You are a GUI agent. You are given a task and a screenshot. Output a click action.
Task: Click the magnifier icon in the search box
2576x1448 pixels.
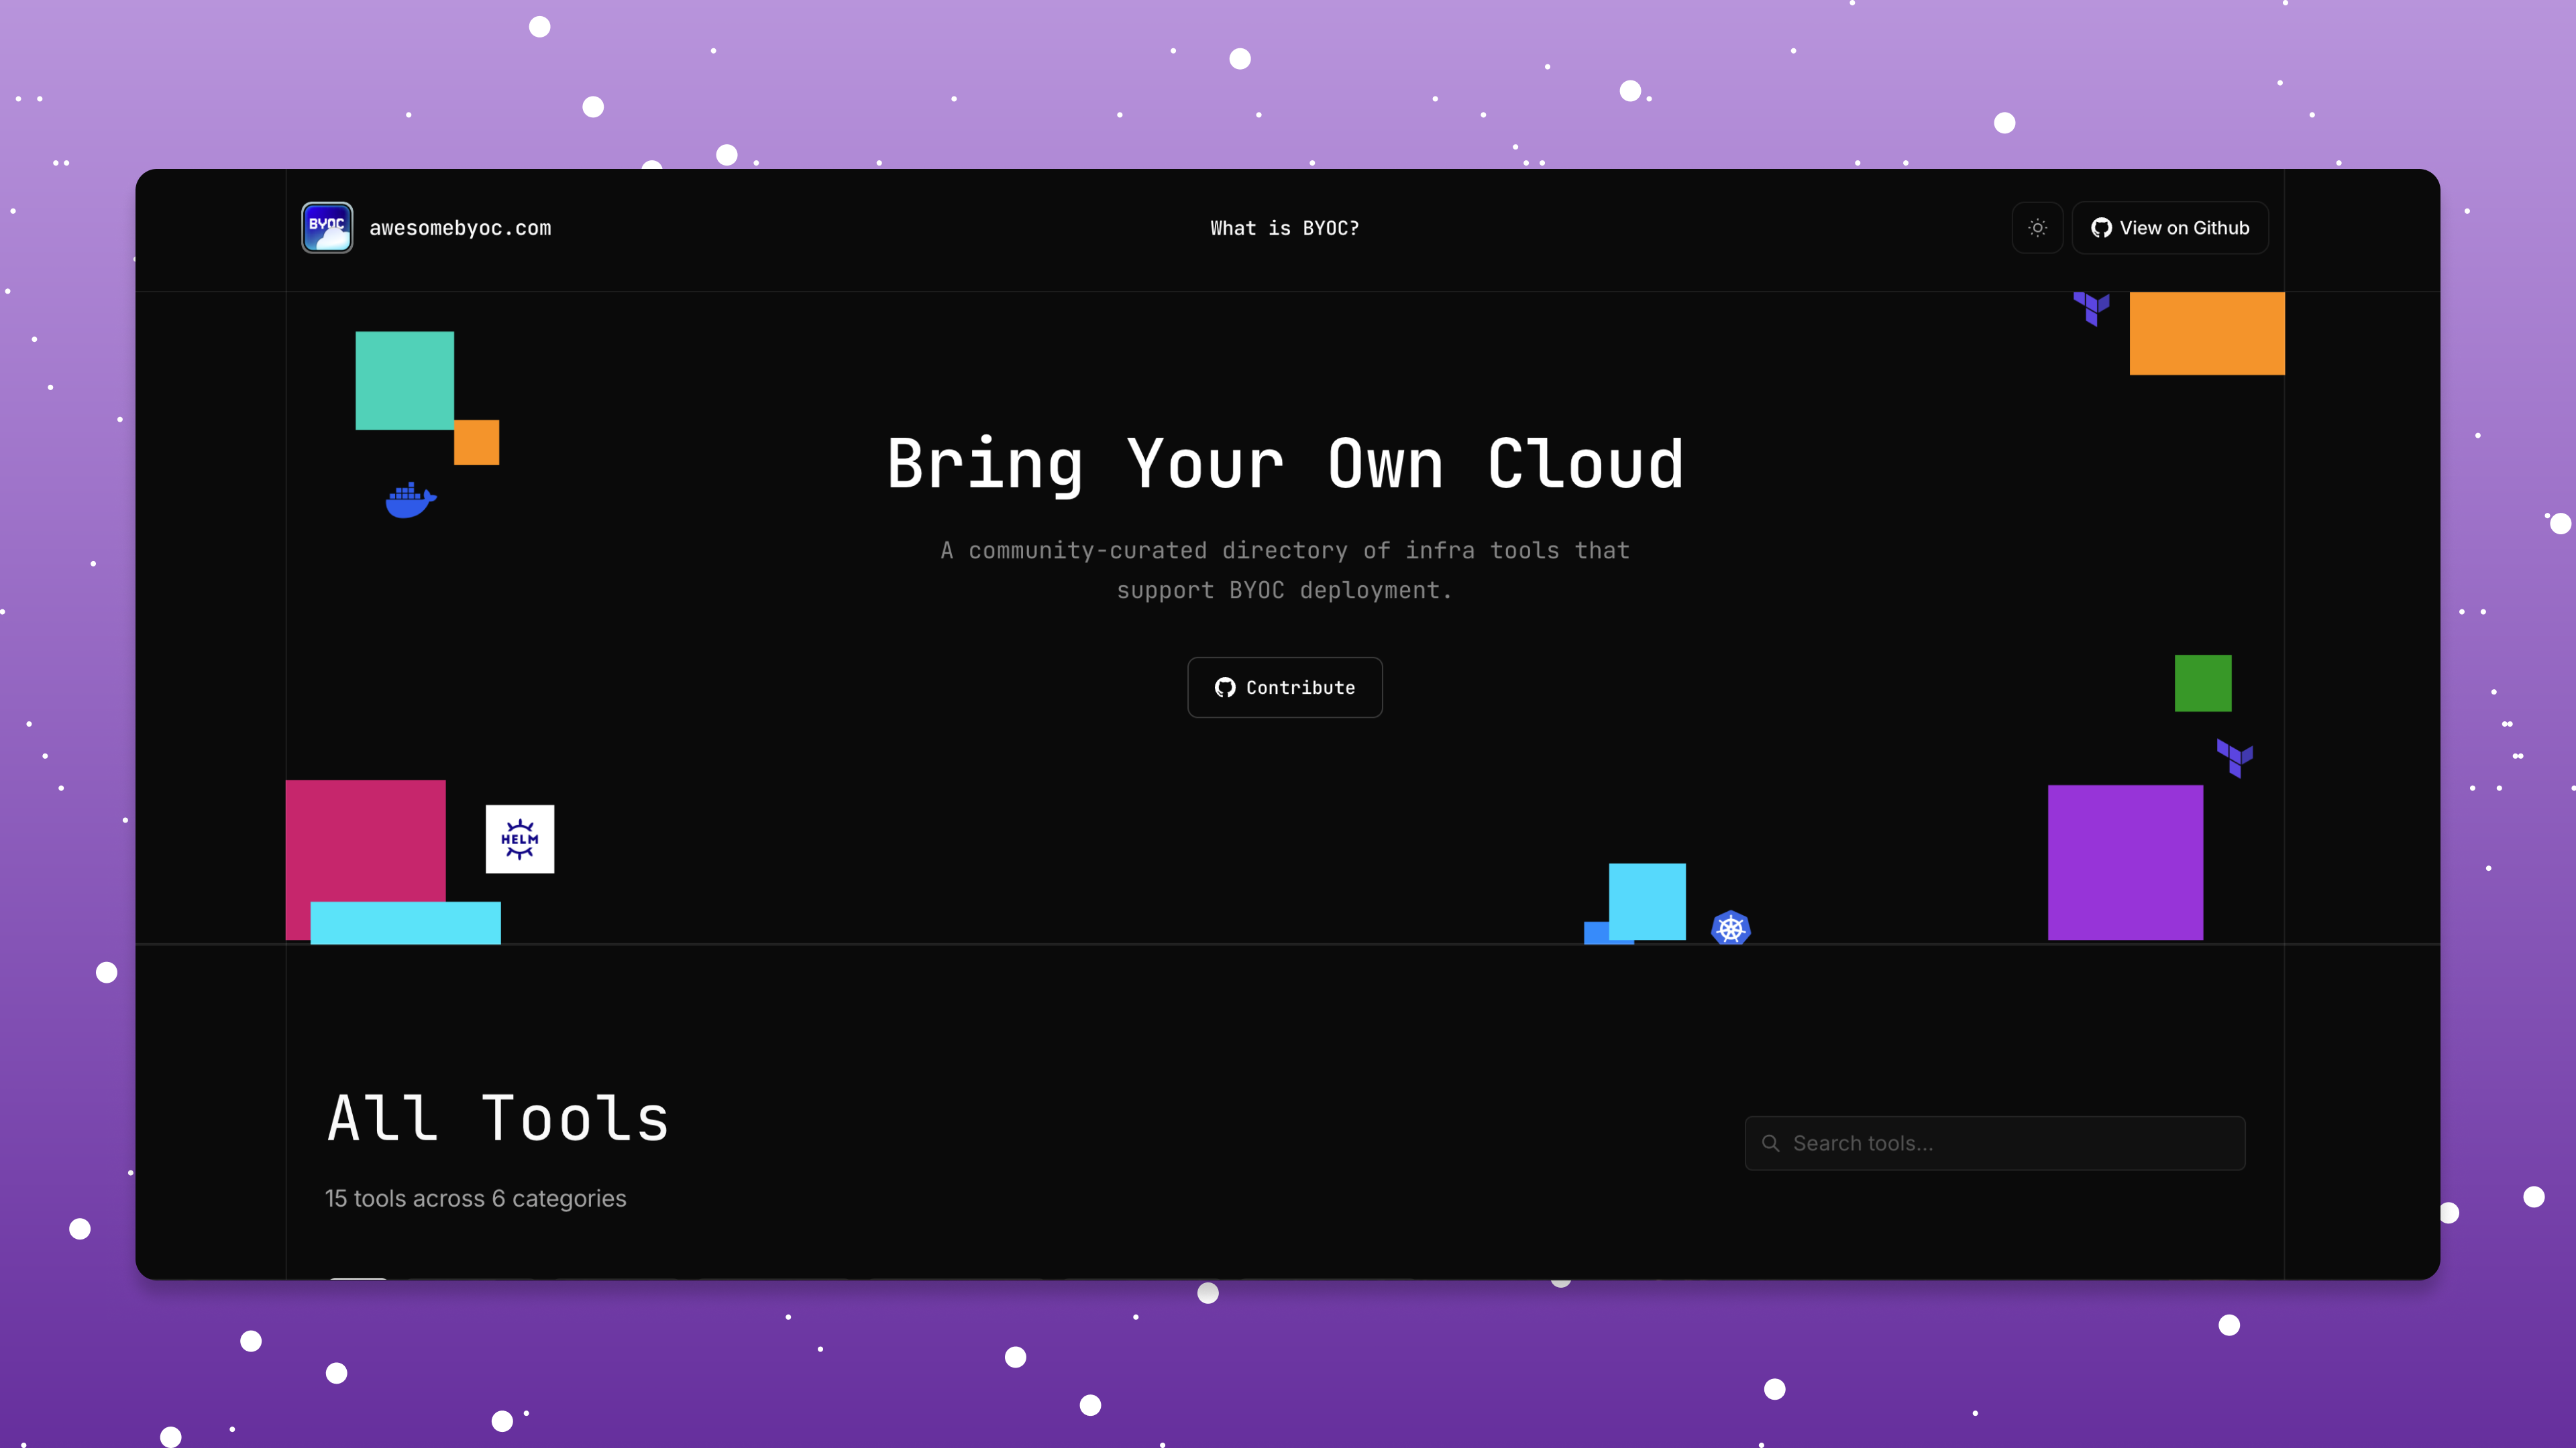click(1770, 1143)
